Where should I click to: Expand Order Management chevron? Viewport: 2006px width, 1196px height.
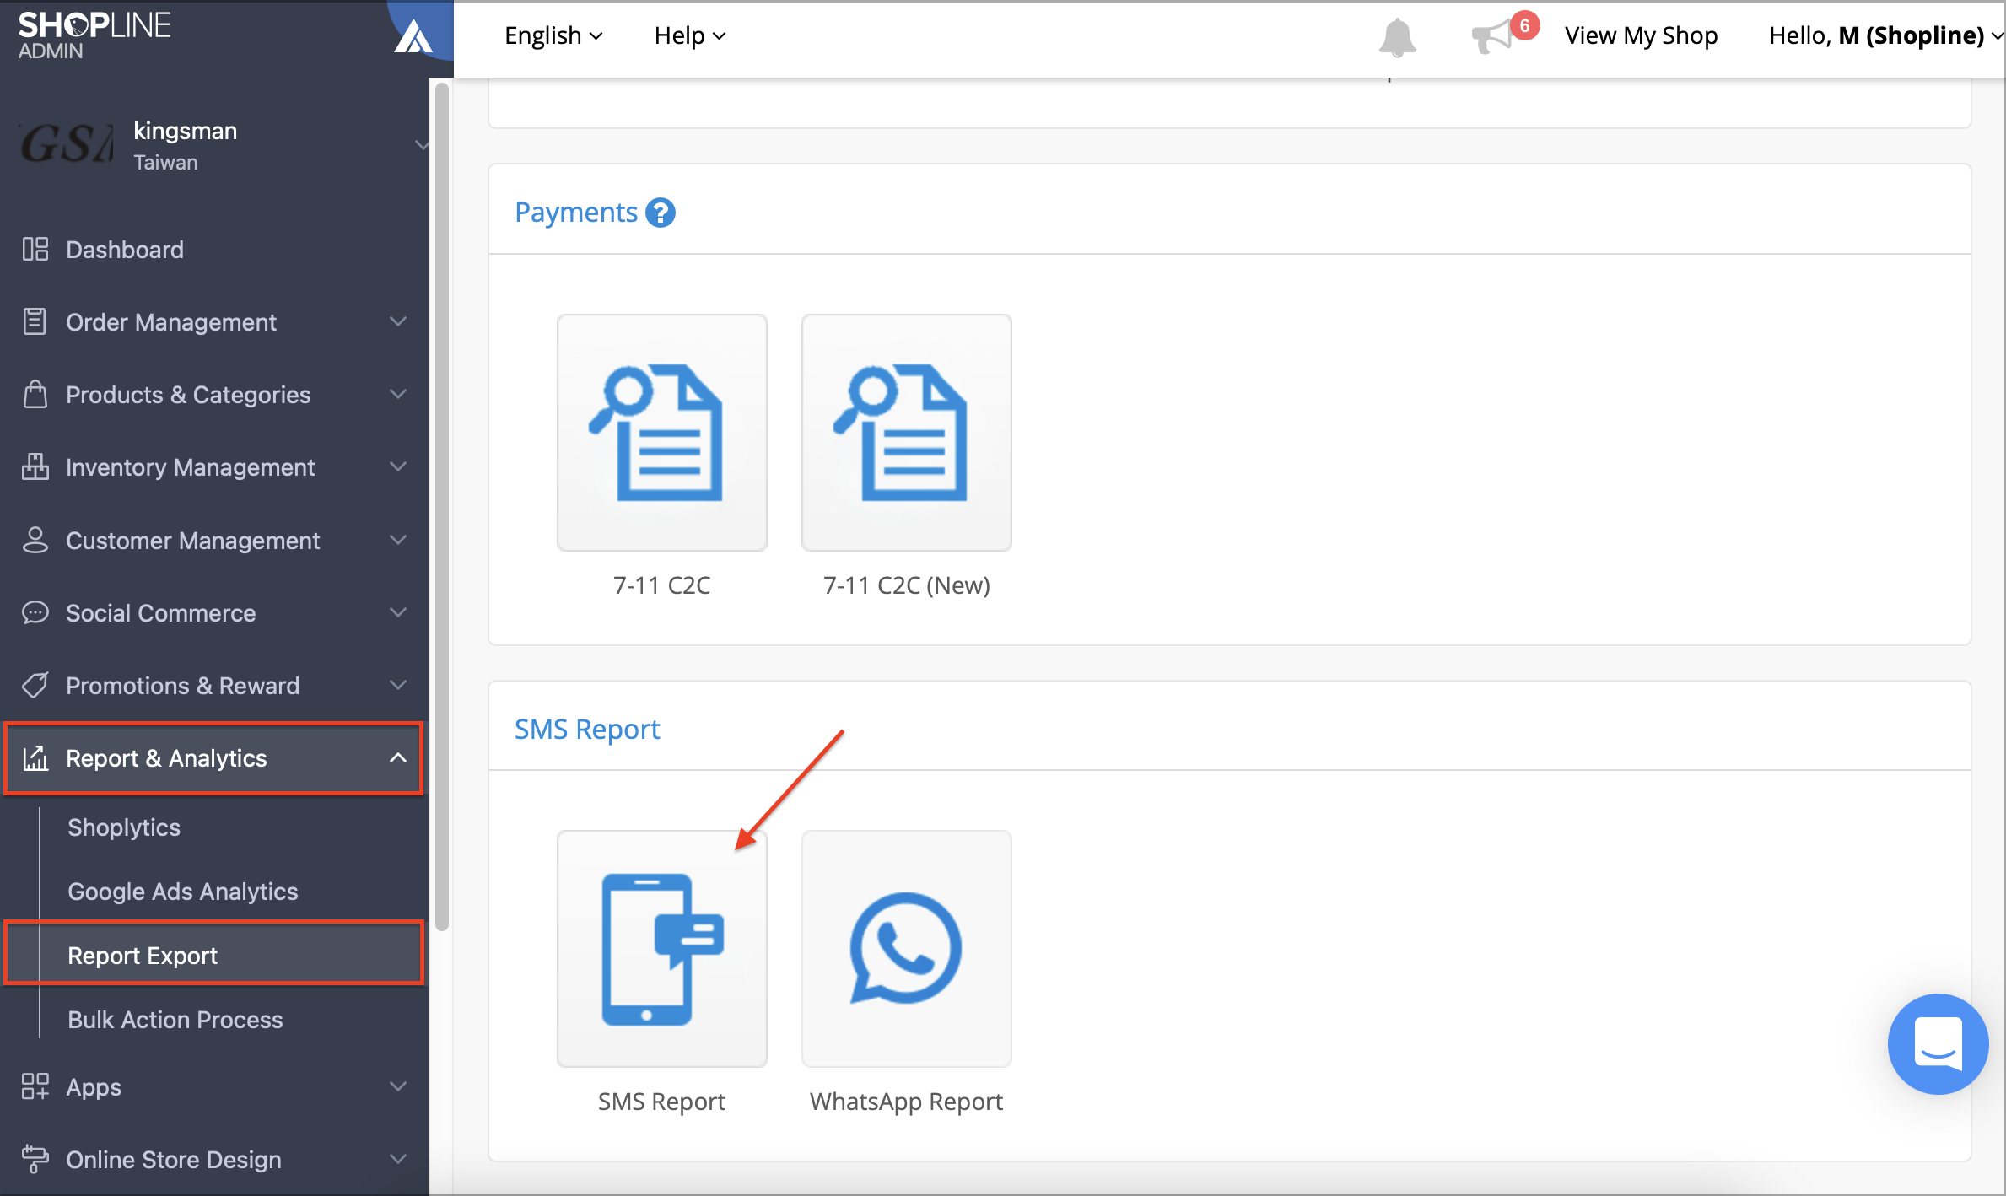[398, 321]
